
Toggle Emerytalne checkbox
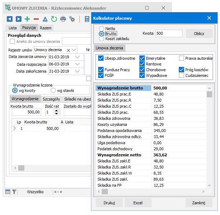[142, 58]
